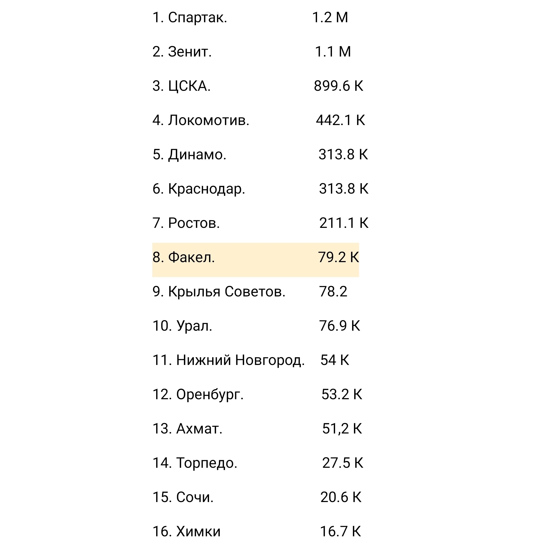Select the Зенит list entry
The image size is (552, 552).
(x=189, y=52)
